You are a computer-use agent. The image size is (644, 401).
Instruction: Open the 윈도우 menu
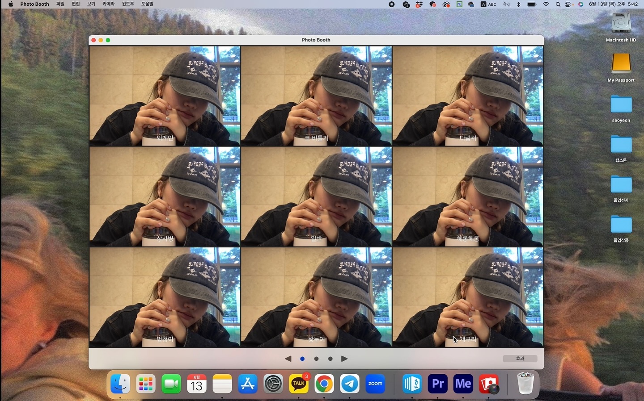[128, 4]
